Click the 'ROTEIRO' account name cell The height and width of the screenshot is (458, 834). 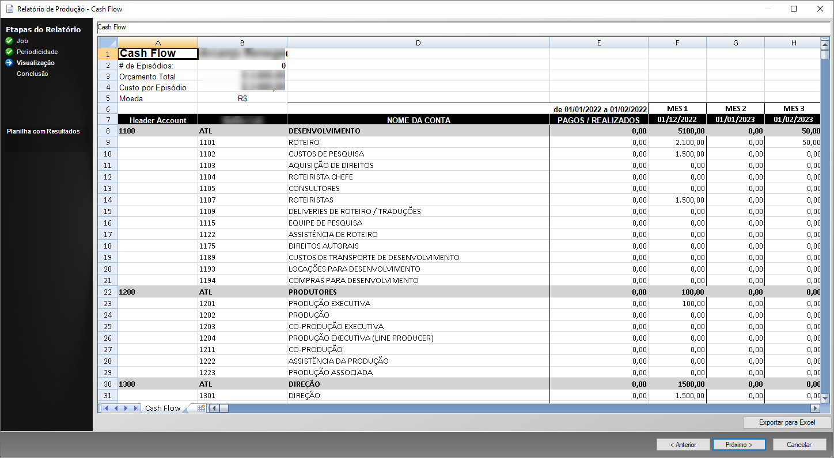point(418,142)
